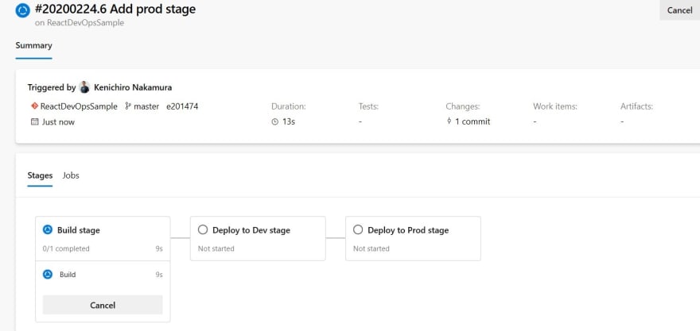This screenshot has height=331, width=700.
Task: Open commit e201474
Action: [182, 106]
